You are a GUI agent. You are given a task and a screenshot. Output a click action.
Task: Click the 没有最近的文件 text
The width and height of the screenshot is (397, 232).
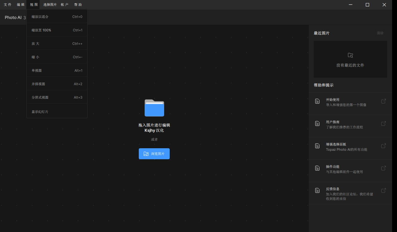(x=350, y=65)
